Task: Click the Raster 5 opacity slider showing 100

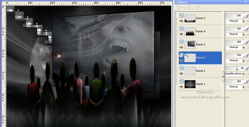Action: pos(235,16)
